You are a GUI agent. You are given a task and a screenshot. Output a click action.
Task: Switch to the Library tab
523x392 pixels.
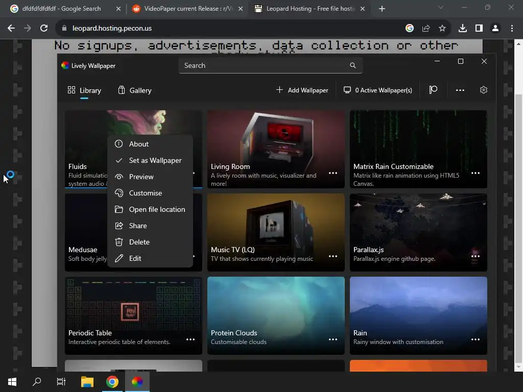pos(84,90)
